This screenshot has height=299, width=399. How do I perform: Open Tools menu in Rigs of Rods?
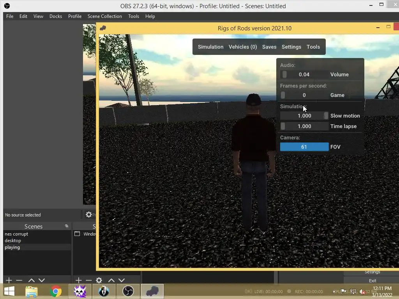click(313, 47)
